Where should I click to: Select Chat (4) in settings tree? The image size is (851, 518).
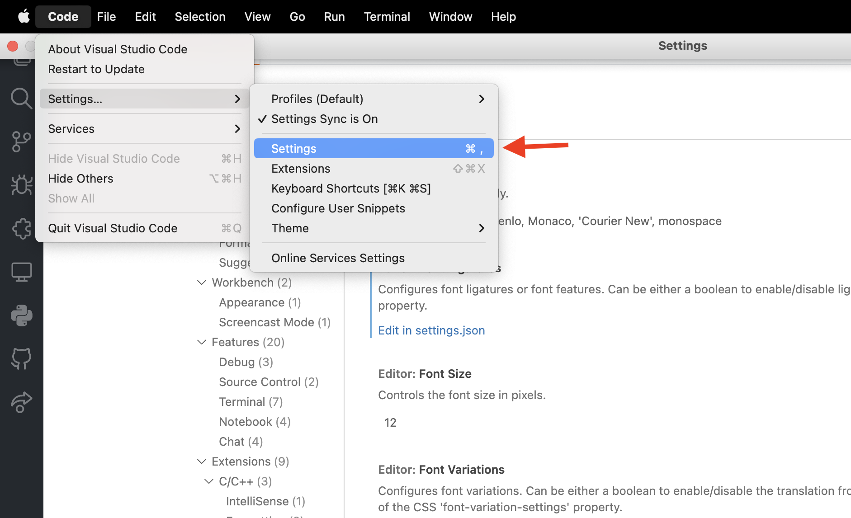click(241, 442)
